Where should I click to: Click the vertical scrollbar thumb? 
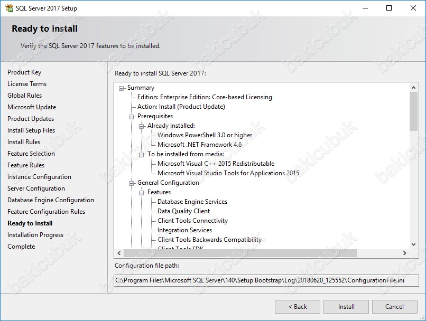(413, 111)
